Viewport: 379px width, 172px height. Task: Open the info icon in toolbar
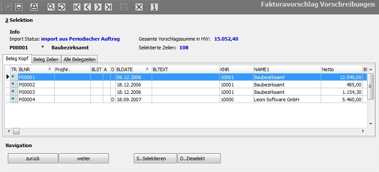(x=154, y=7)
